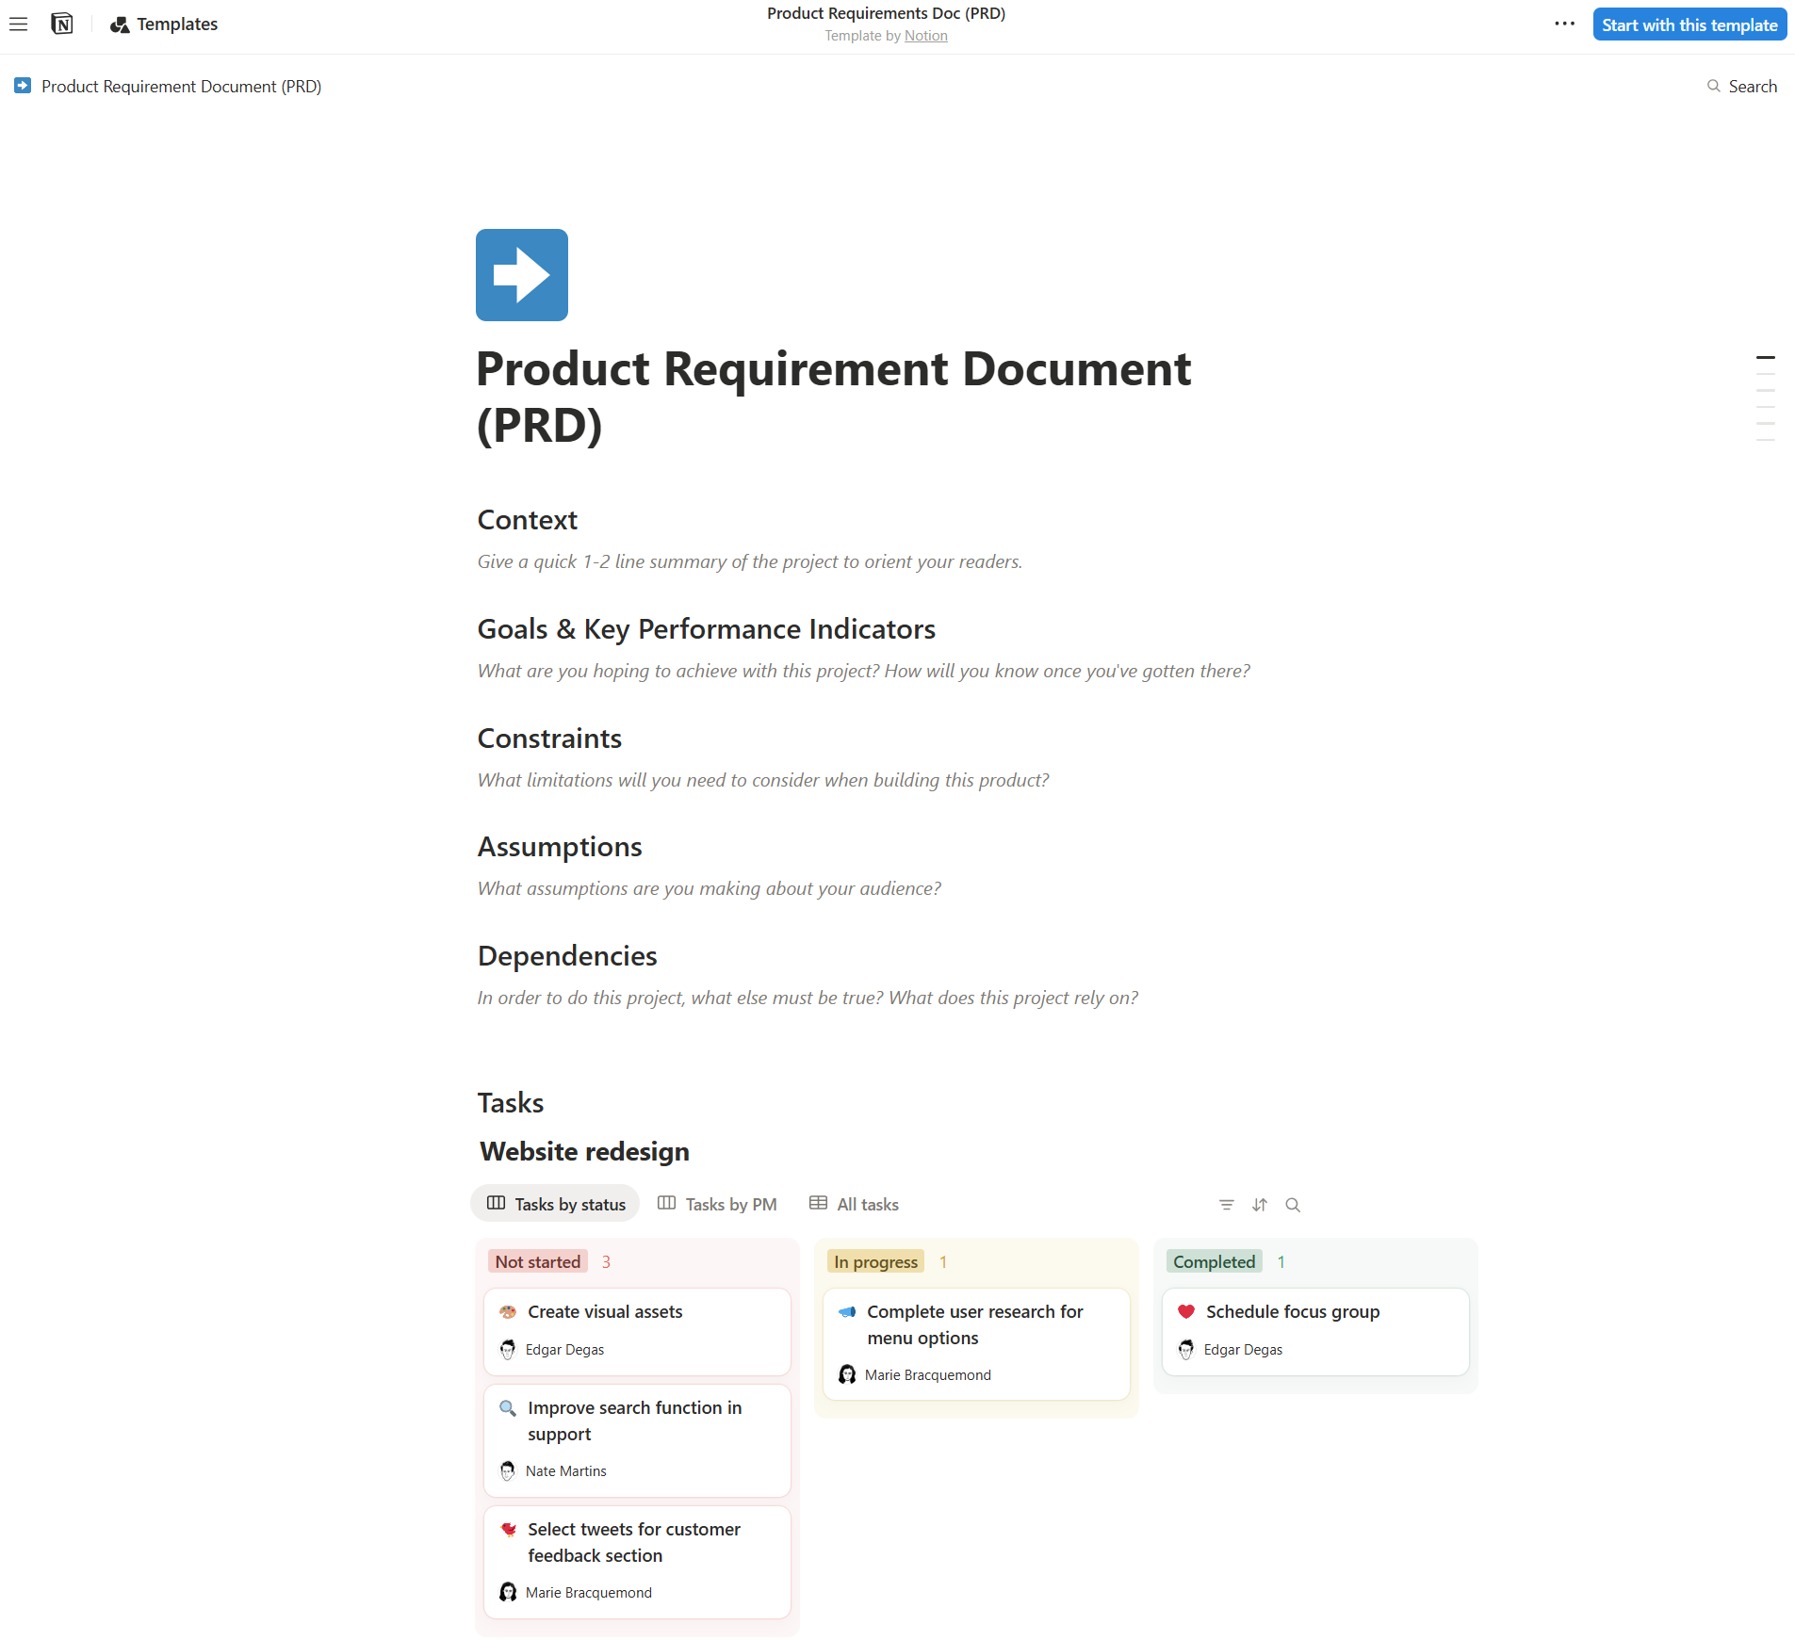Click the sort arrows icon
Screen dimensions: 1795x1640
click(1260, 1205)
